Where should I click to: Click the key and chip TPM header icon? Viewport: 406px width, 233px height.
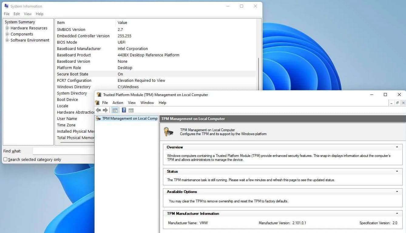pyautogui.click(x=168, y=132)
